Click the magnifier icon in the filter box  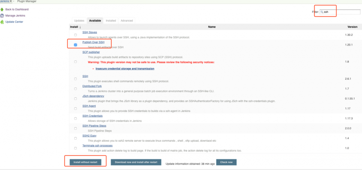pyautogui.click(x=322, y=12)
